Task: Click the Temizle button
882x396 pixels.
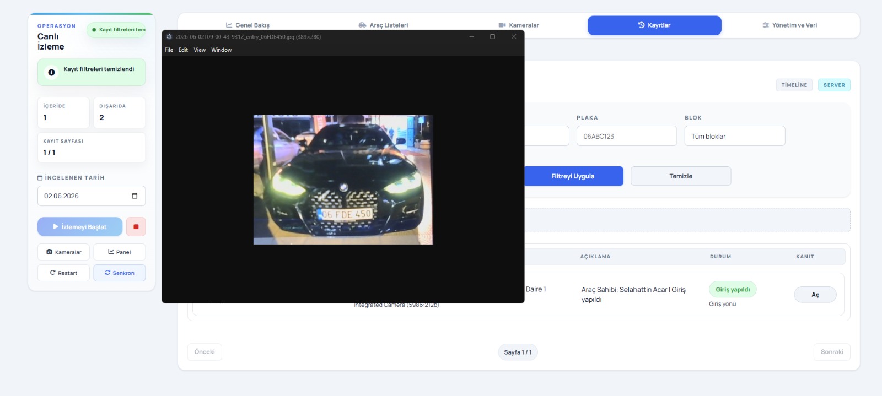Action: [681, 176]
